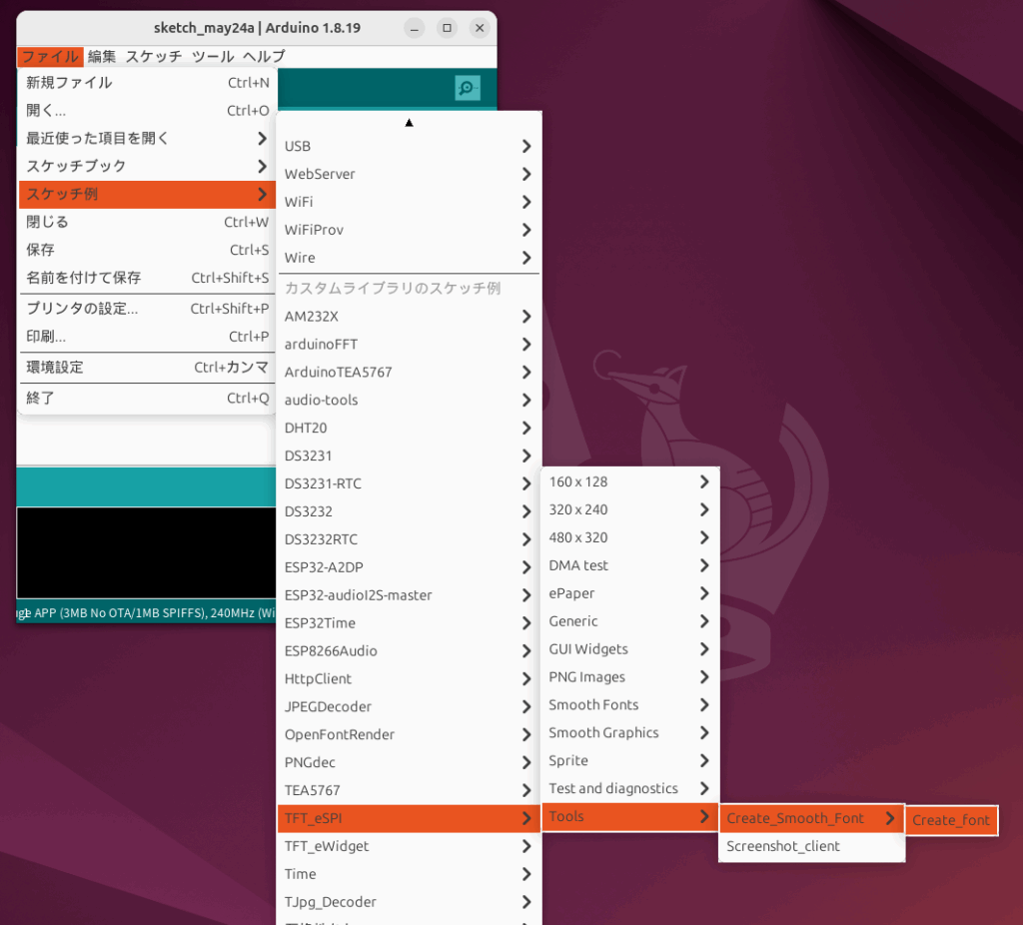The image size is (1023, 925).
Task: Open the ePaper examples
Action: [630, 593]
